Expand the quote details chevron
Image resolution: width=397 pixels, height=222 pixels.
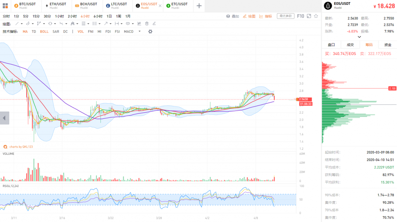[x=359, y=37]
